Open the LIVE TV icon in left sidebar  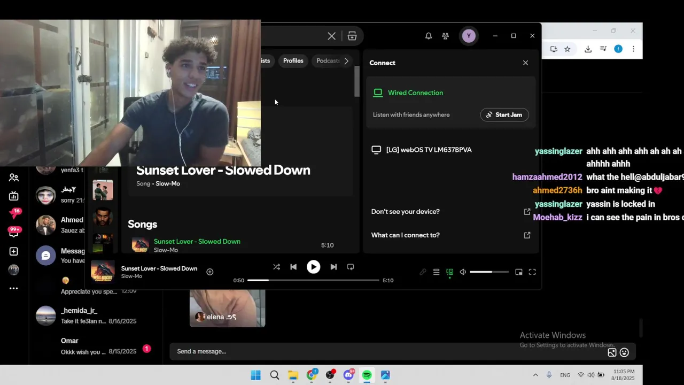(14, 196)
